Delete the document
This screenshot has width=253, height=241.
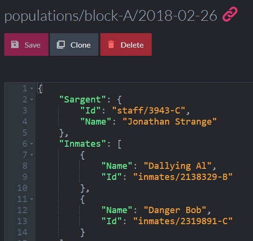point(126,44)
